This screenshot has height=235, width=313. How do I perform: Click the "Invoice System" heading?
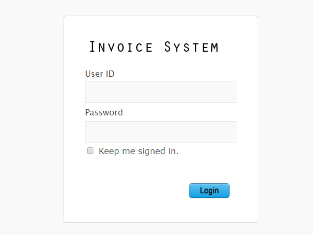(x=154, y=48)
